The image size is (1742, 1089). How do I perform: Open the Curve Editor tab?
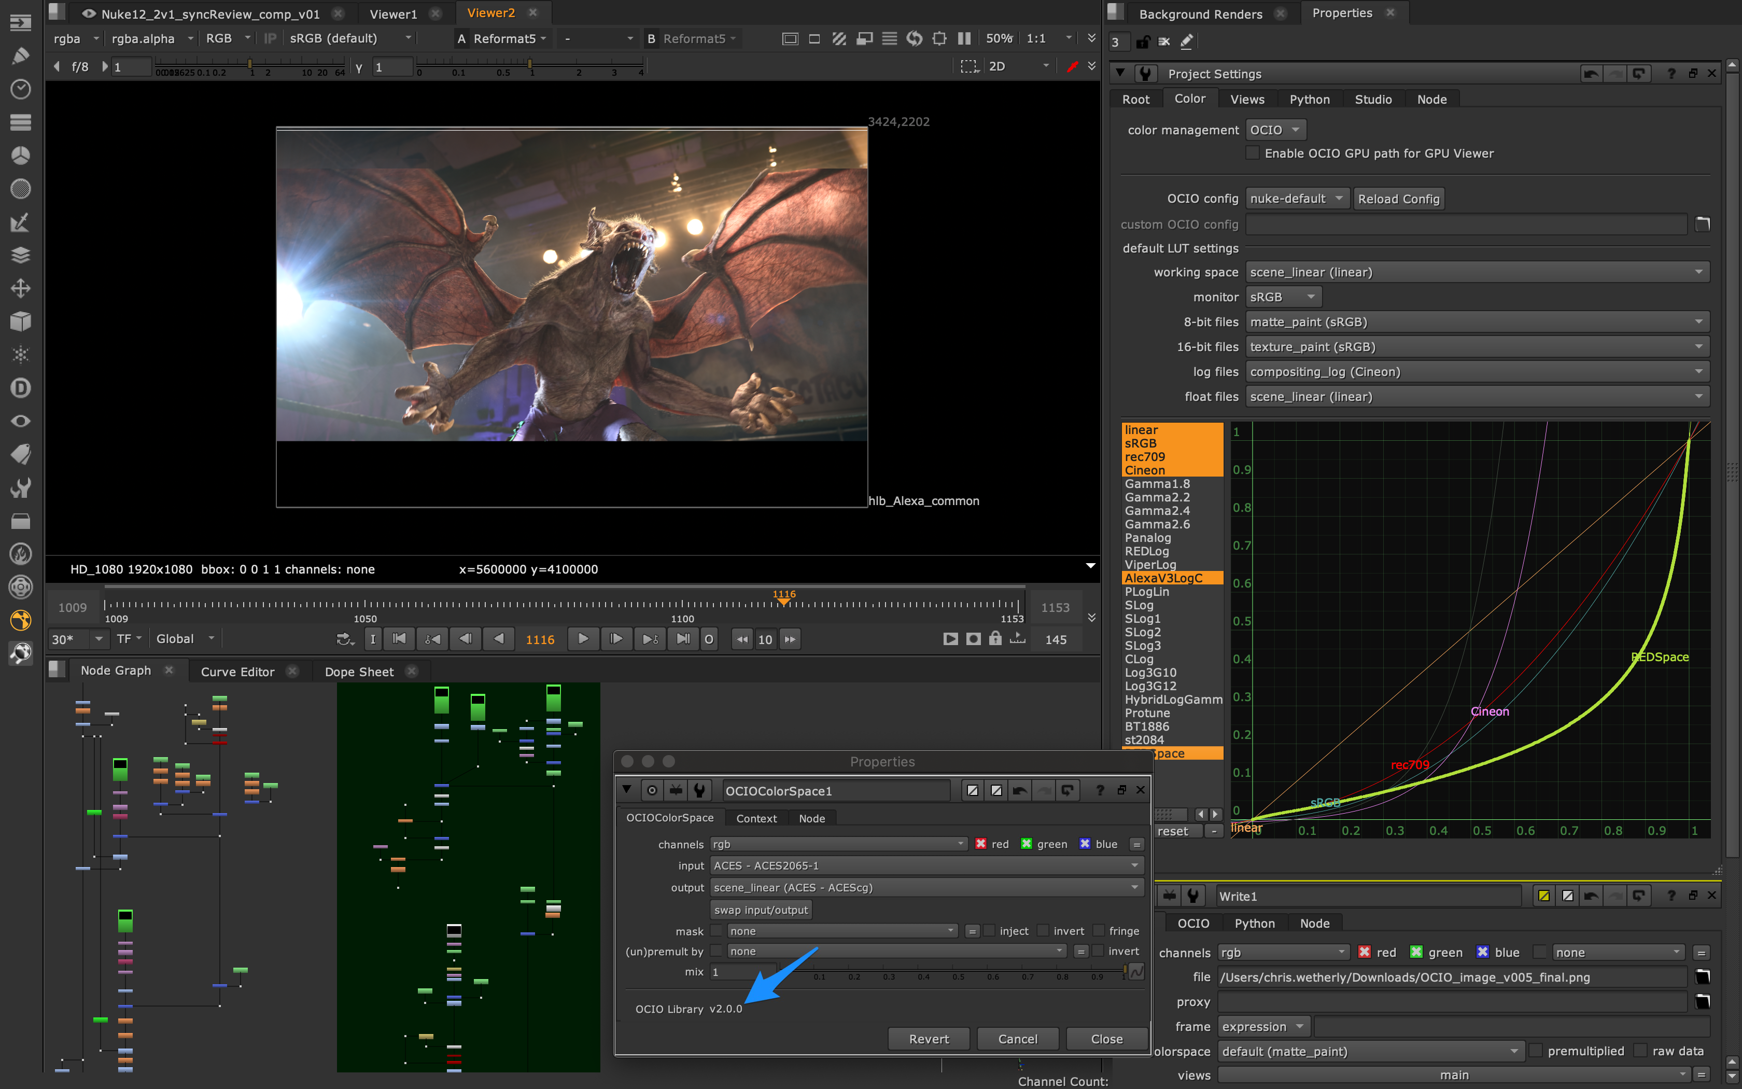(237, 671)
